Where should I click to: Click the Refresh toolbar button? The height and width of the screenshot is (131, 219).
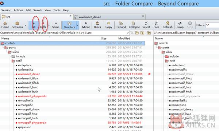168,25
